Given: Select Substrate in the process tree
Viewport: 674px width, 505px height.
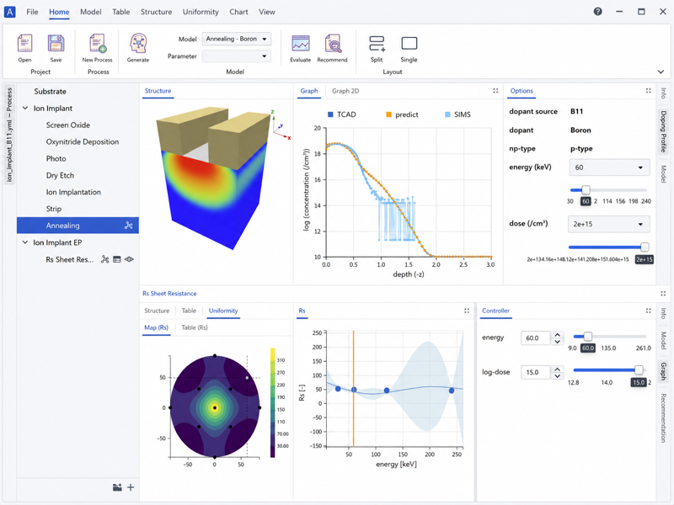Looking at the screenshot, I should click(51, 92).
